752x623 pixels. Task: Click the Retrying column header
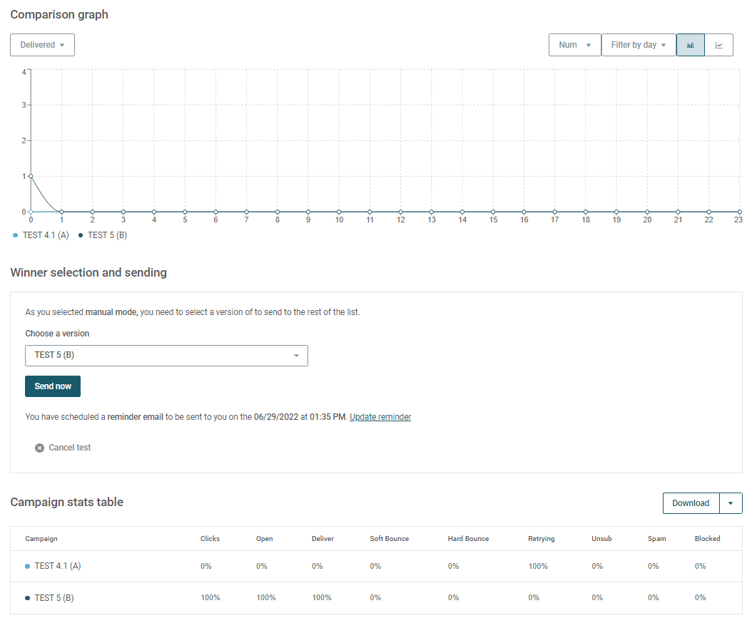pos(542,539)
